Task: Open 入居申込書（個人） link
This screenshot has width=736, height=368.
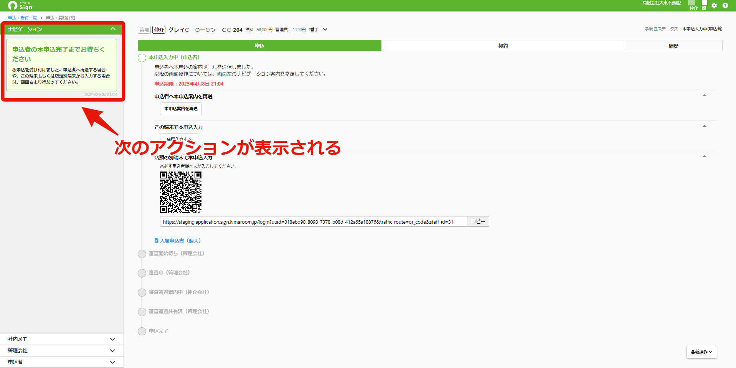Action: 180,241
